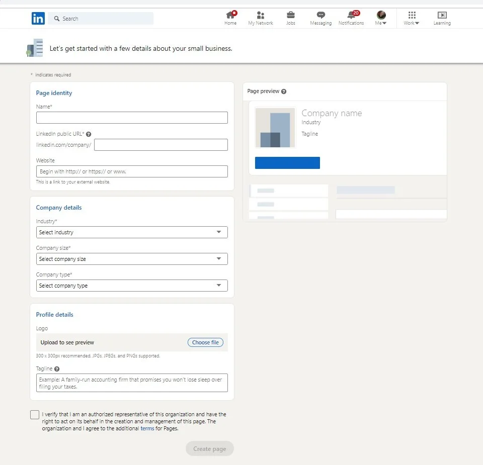Click the 'Company details' heading

coord(59,208)
